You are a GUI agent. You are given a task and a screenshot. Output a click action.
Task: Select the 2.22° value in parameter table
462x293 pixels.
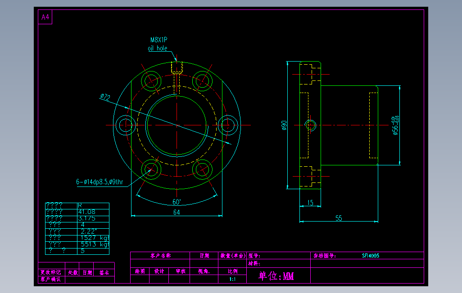(x=88, y=231)
